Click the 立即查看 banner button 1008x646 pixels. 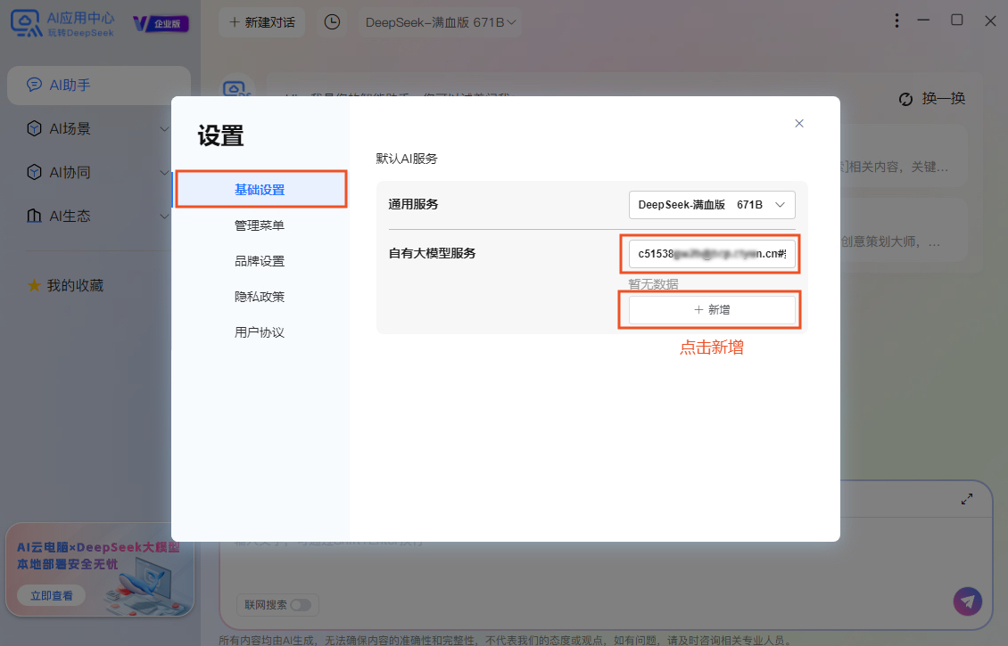(52, 595)
